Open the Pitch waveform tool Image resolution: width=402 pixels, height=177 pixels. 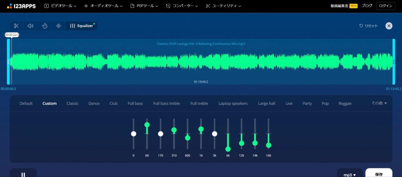click(59, 26)
